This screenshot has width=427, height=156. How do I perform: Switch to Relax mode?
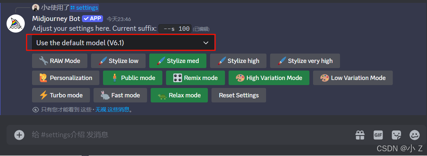click(x=179, y=95)
